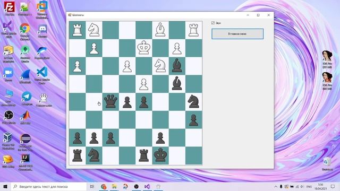Open the MATLAB desktop shortcut
The width and height of the screenshot is (340, 191).
tap(25, 117)
